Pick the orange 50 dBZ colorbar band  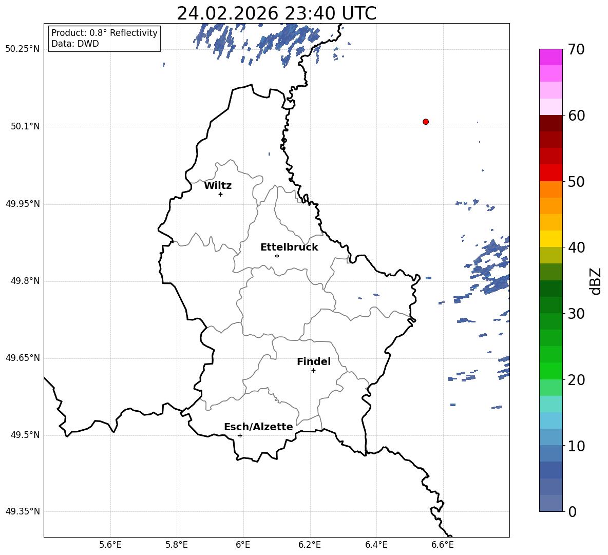(x=550, y=189)
